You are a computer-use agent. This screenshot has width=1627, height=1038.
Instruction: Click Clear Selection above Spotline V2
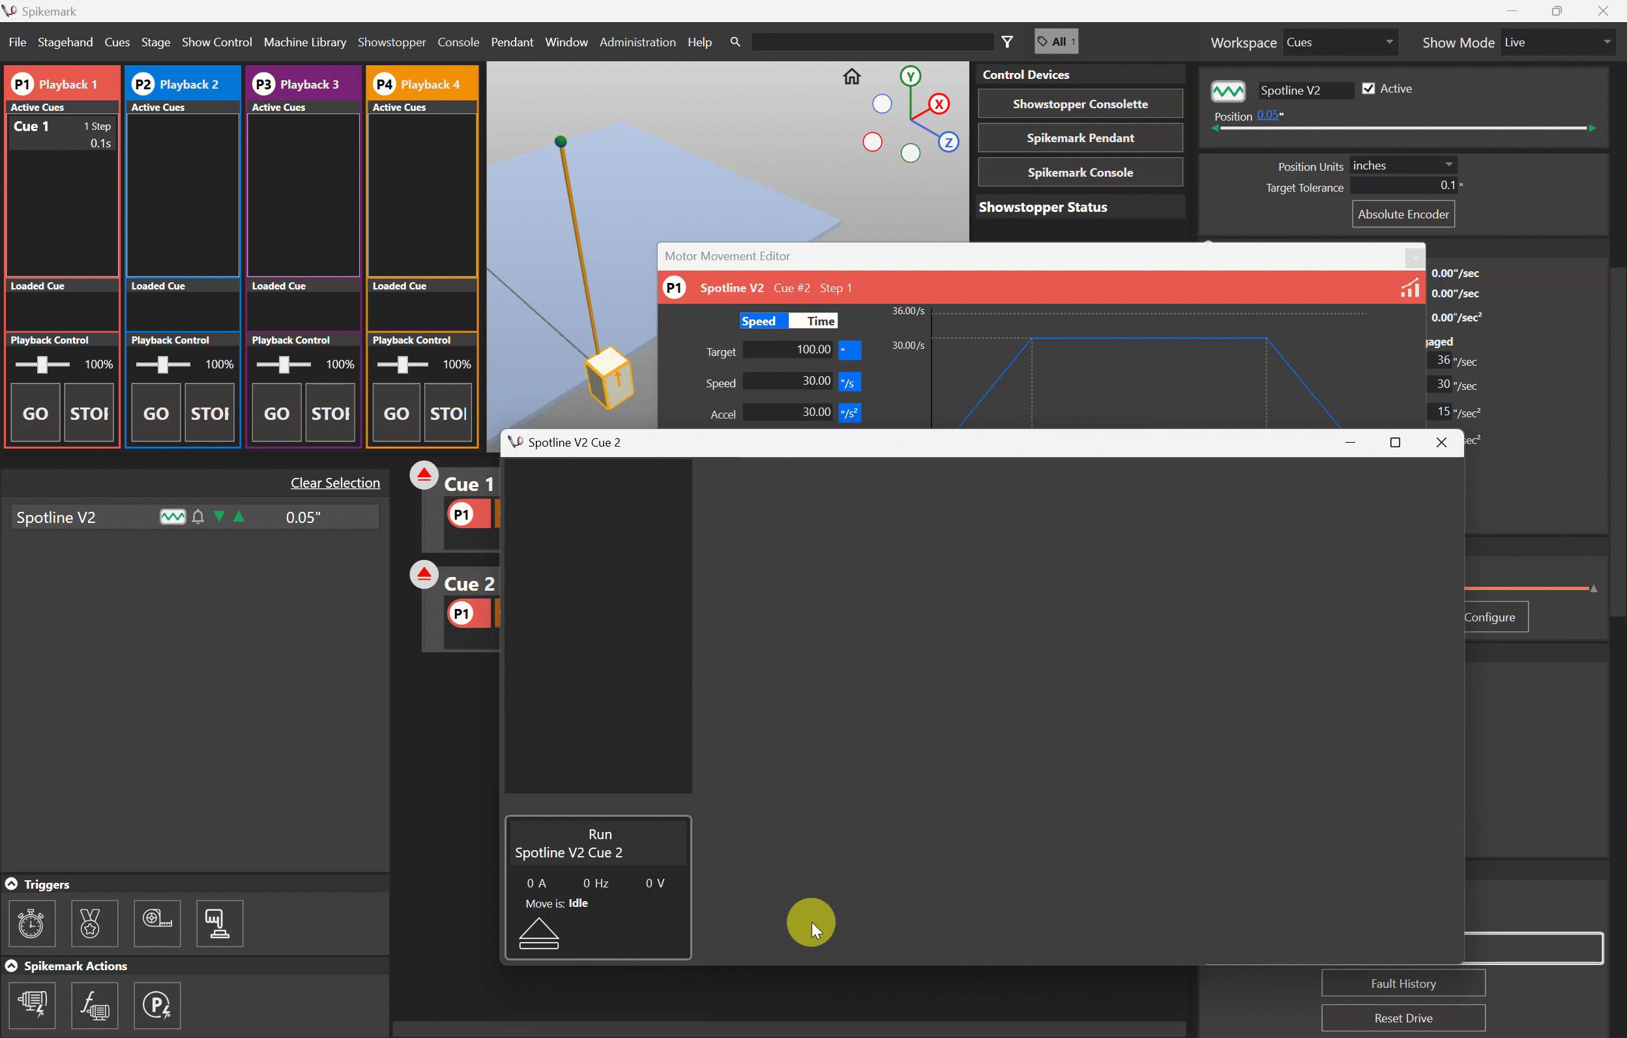[x=335, y=482]
